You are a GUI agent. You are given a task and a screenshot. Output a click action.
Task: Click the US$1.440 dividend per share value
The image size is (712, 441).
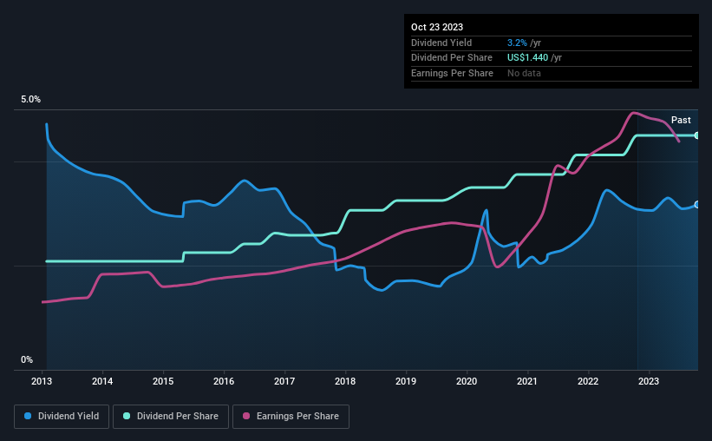click(527, 58)
